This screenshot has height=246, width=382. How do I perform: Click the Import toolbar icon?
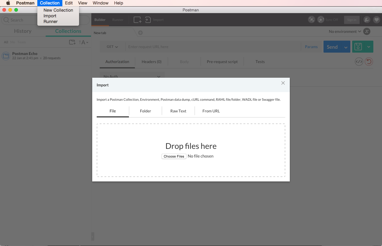click(x=148, y=20)
